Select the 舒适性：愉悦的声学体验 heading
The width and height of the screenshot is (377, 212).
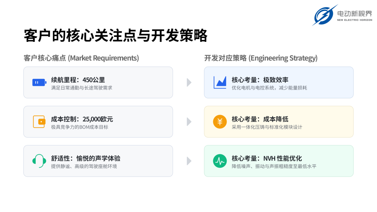pos(86,158)
